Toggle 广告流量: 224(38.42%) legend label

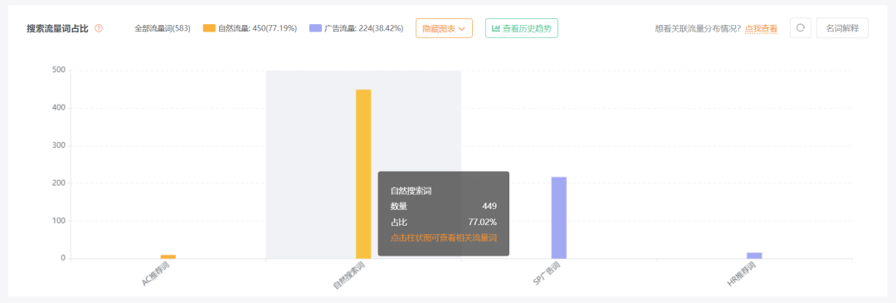364,28
